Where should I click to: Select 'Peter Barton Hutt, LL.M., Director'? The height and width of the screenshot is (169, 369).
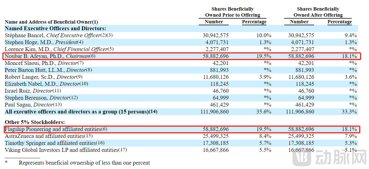[46, 70]
